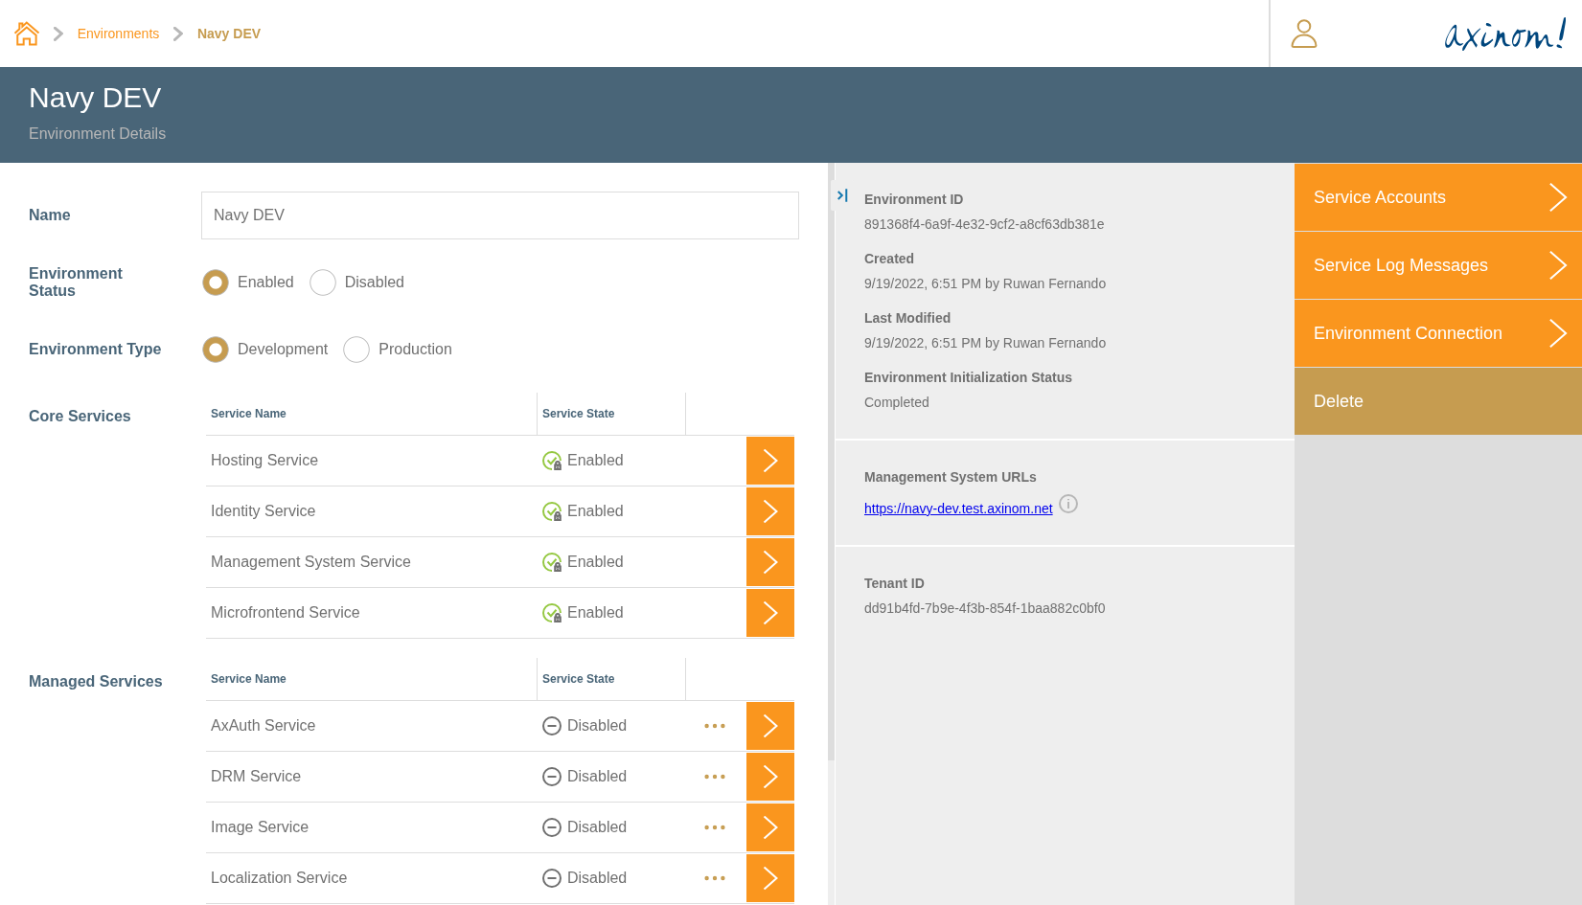Open Service Accounts section
Screen dimensions: 1582x905
point(1438,197)
